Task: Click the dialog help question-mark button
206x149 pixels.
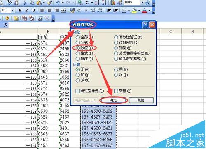Action: (145, 25)
